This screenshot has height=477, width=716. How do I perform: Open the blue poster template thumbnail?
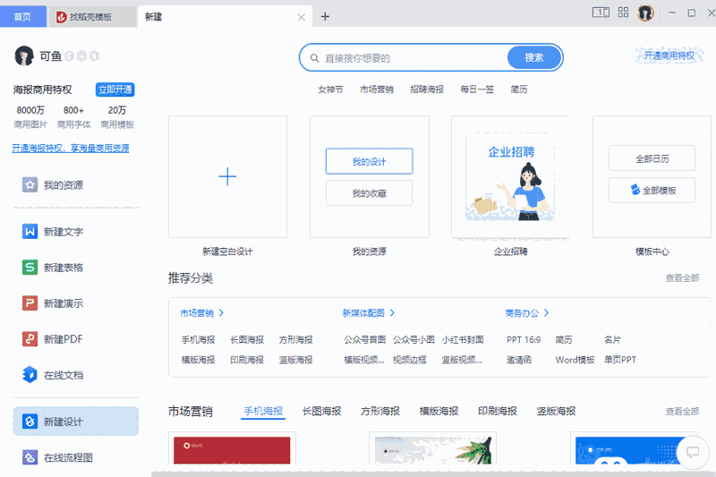(634, 450)
